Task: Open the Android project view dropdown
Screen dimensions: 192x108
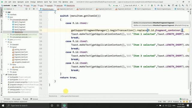Action: pyautogui.click(x=9, y=9)
